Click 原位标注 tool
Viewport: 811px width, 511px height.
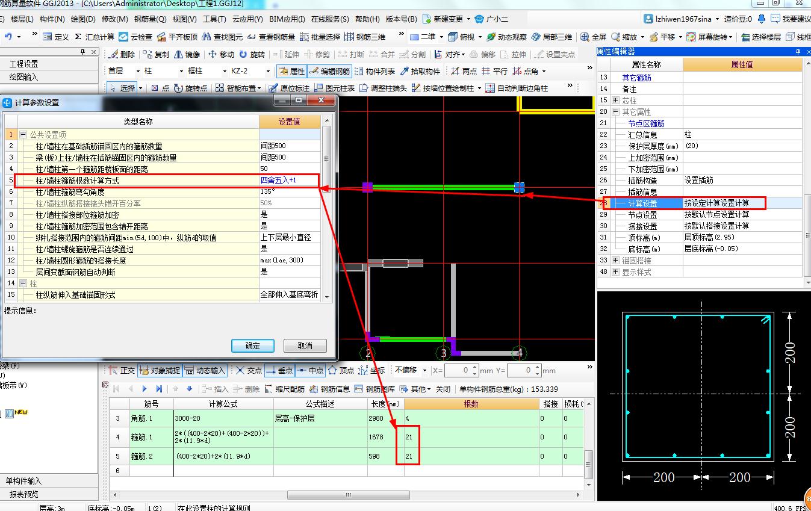[x=289, y=88]
